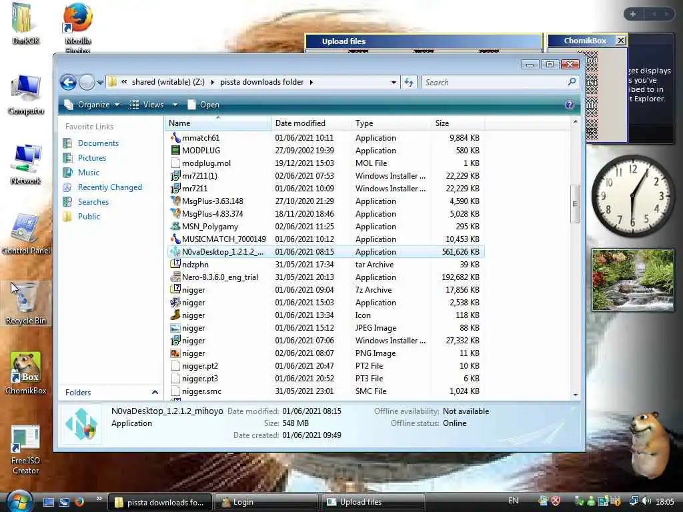Click the sidebar add gadgets plus button

[x=633, y=14]
